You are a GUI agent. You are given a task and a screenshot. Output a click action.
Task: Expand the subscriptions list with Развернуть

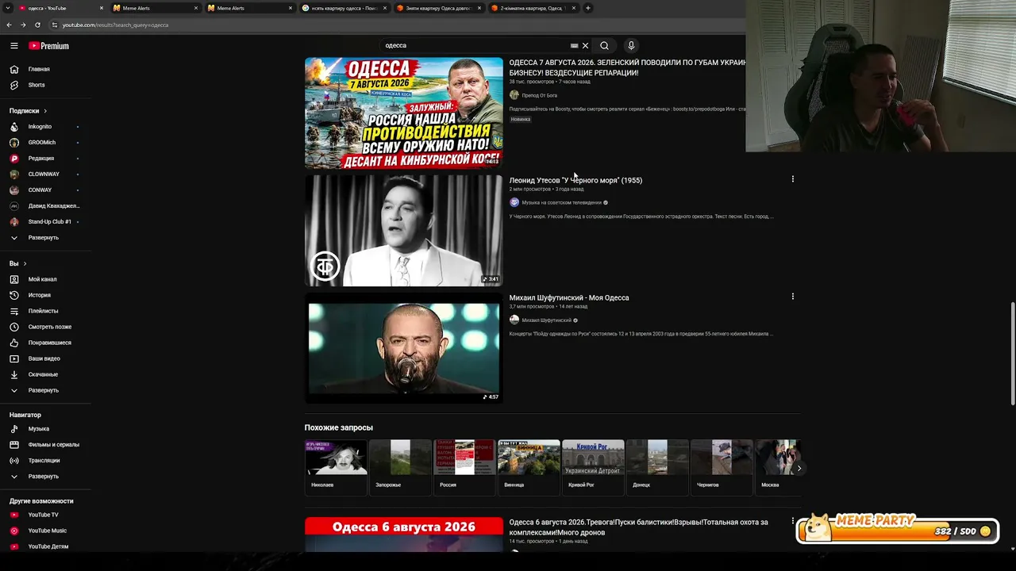[45, 238]
